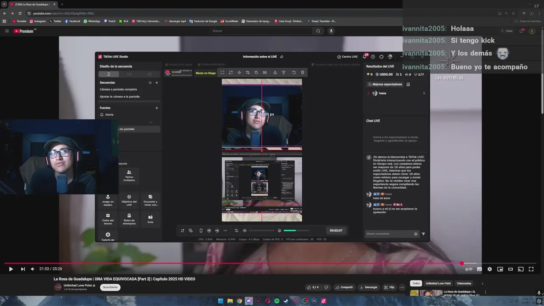
Task: Open TikTok LIVE Studio settings gear
Action: point(381,57)
